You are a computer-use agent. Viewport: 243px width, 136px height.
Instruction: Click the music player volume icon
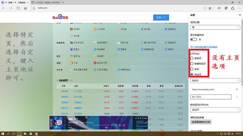point(124,125)
